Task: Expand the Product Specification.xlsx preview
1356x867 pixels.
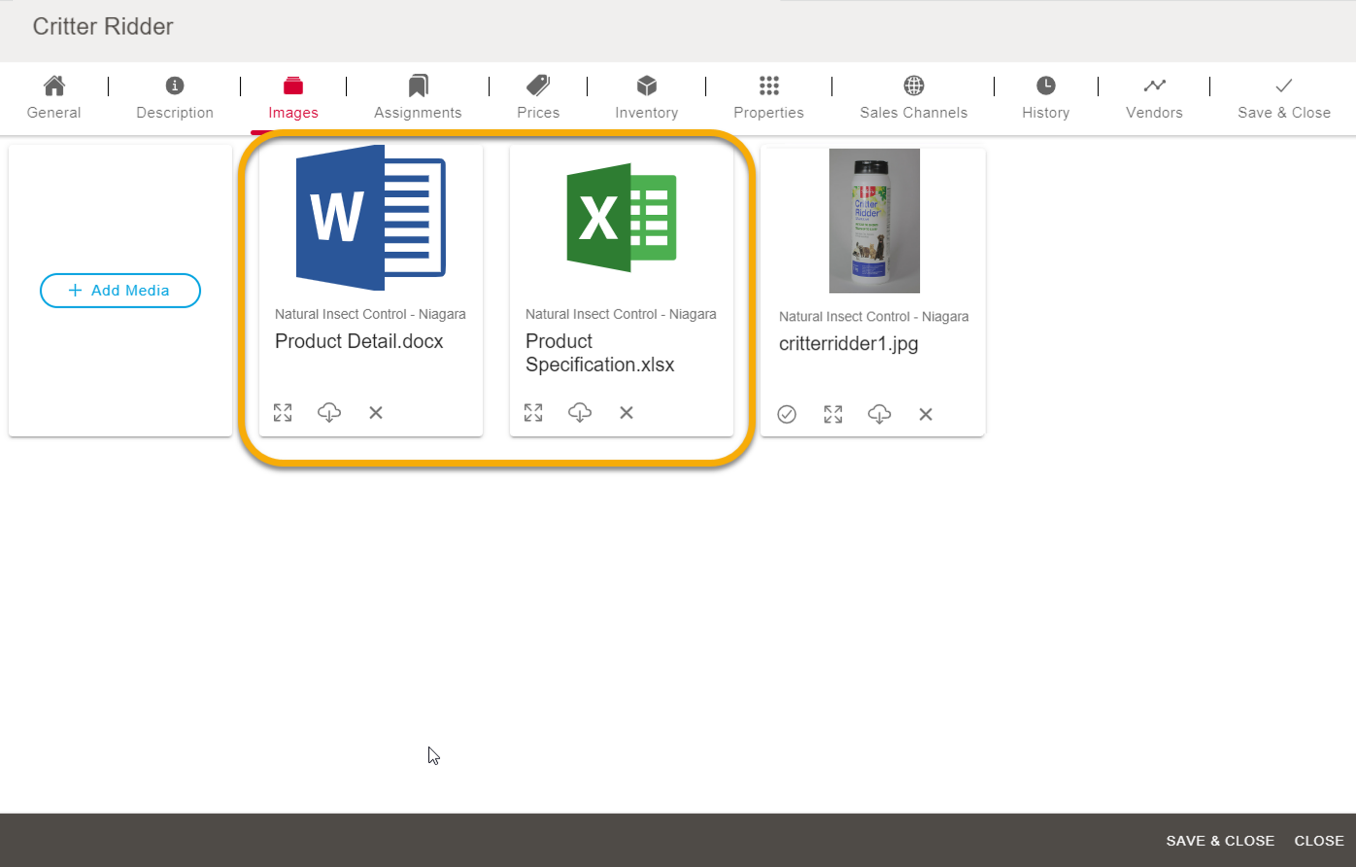Action: click(533, 413)
